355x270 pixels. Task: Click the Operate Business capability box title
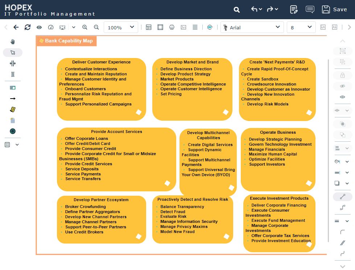tap(278, 132)
